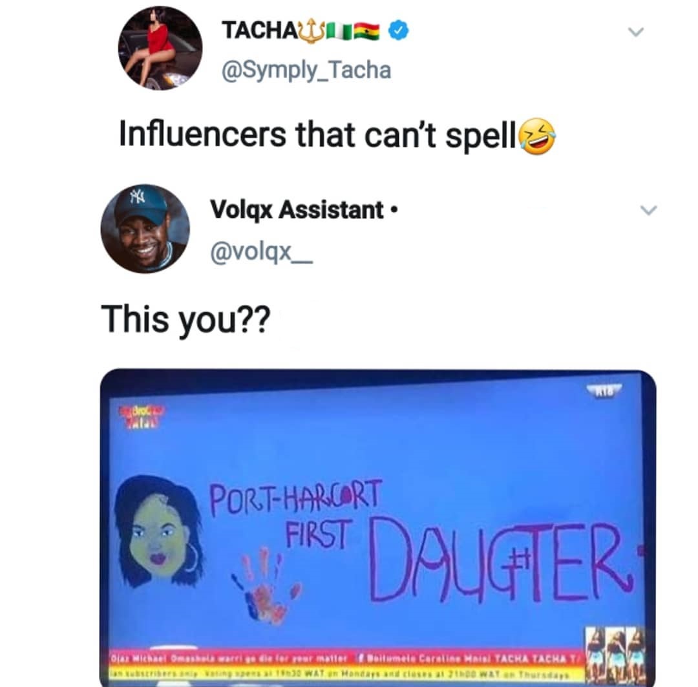Viewport: 698px width, 687px height.
Task: Expand the chevron menu on TACHA's tweet
Action: click(636, 32)
